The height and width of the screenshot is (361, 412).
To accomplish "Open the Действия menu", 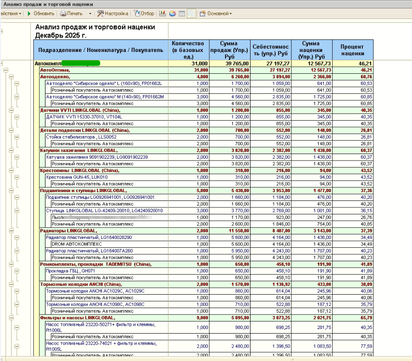I will 10,13.
